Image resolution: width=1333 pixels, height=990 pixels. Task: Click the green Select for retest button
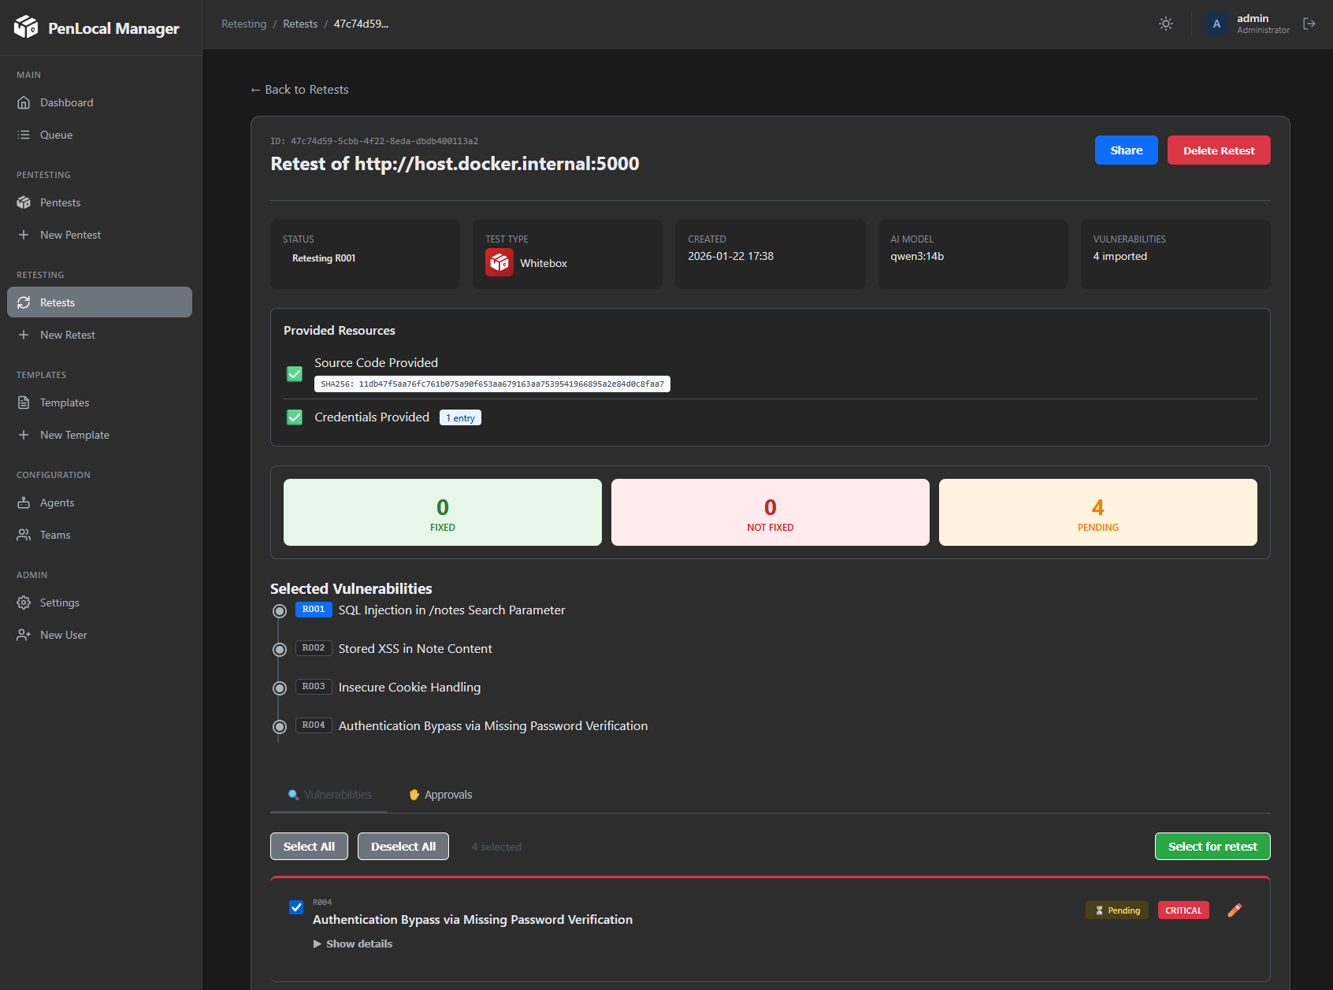click(x=1212, y=847)
